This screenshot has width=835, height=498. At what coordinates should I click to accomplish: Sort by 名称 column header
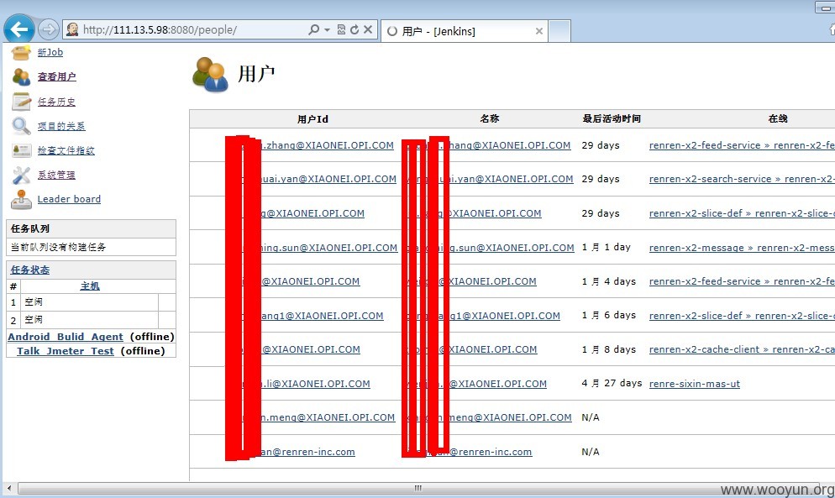click(490, 118)
